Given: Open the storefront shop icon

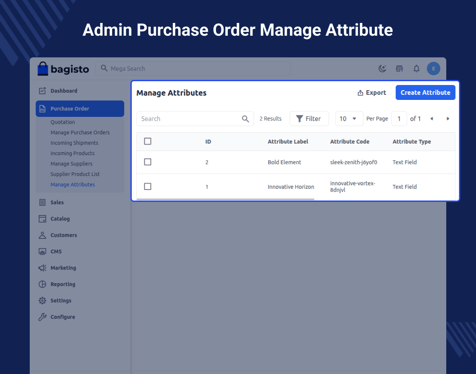Looking at the screenshot, I should click(399, 68).
